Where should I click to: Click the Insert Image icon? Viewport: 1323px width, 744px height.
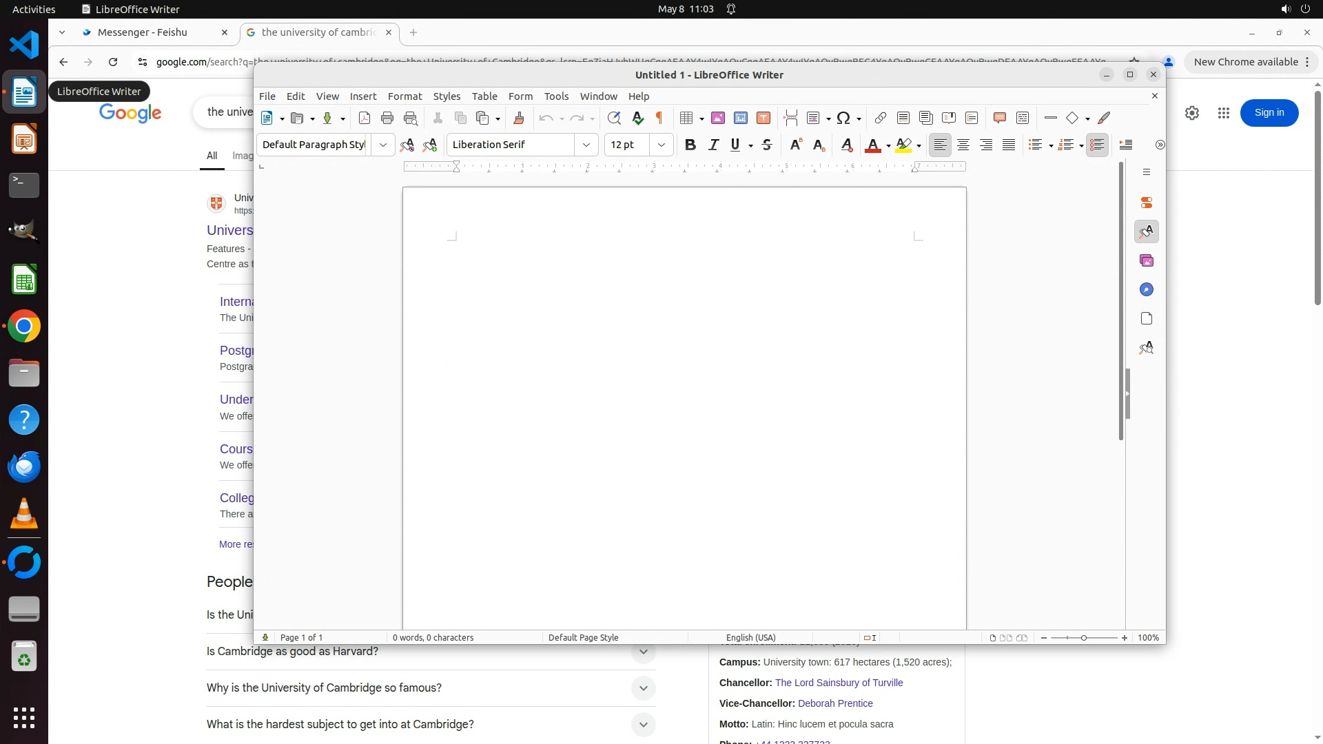(717, 118)
